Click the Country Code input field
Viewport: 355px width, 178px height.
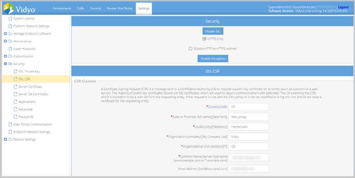pyautogui.click(x=249, y=107)
